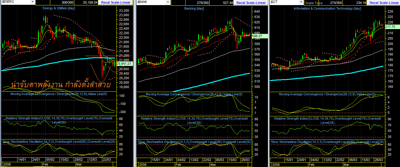This screenshot has height=167, width=400.
Task: Click the 06/03 date on the Banking time axis
Action: pos(220,160)
